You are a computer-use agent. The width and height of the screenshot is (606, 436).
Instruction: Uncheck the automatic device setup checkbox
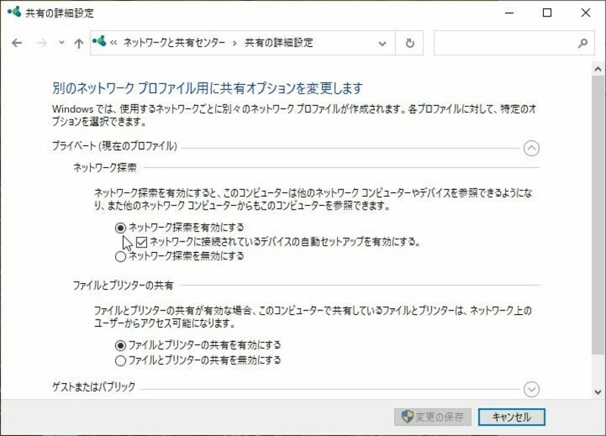[x=143, y=242]
